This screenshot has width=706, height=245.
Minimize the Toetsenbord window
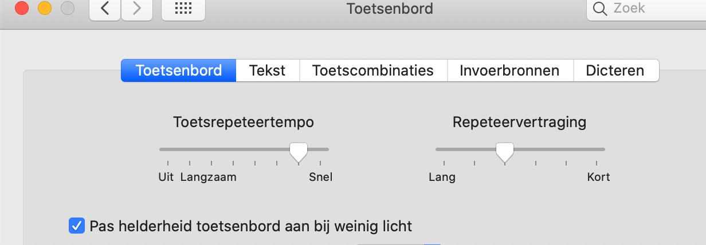click(x=45, y=9)
